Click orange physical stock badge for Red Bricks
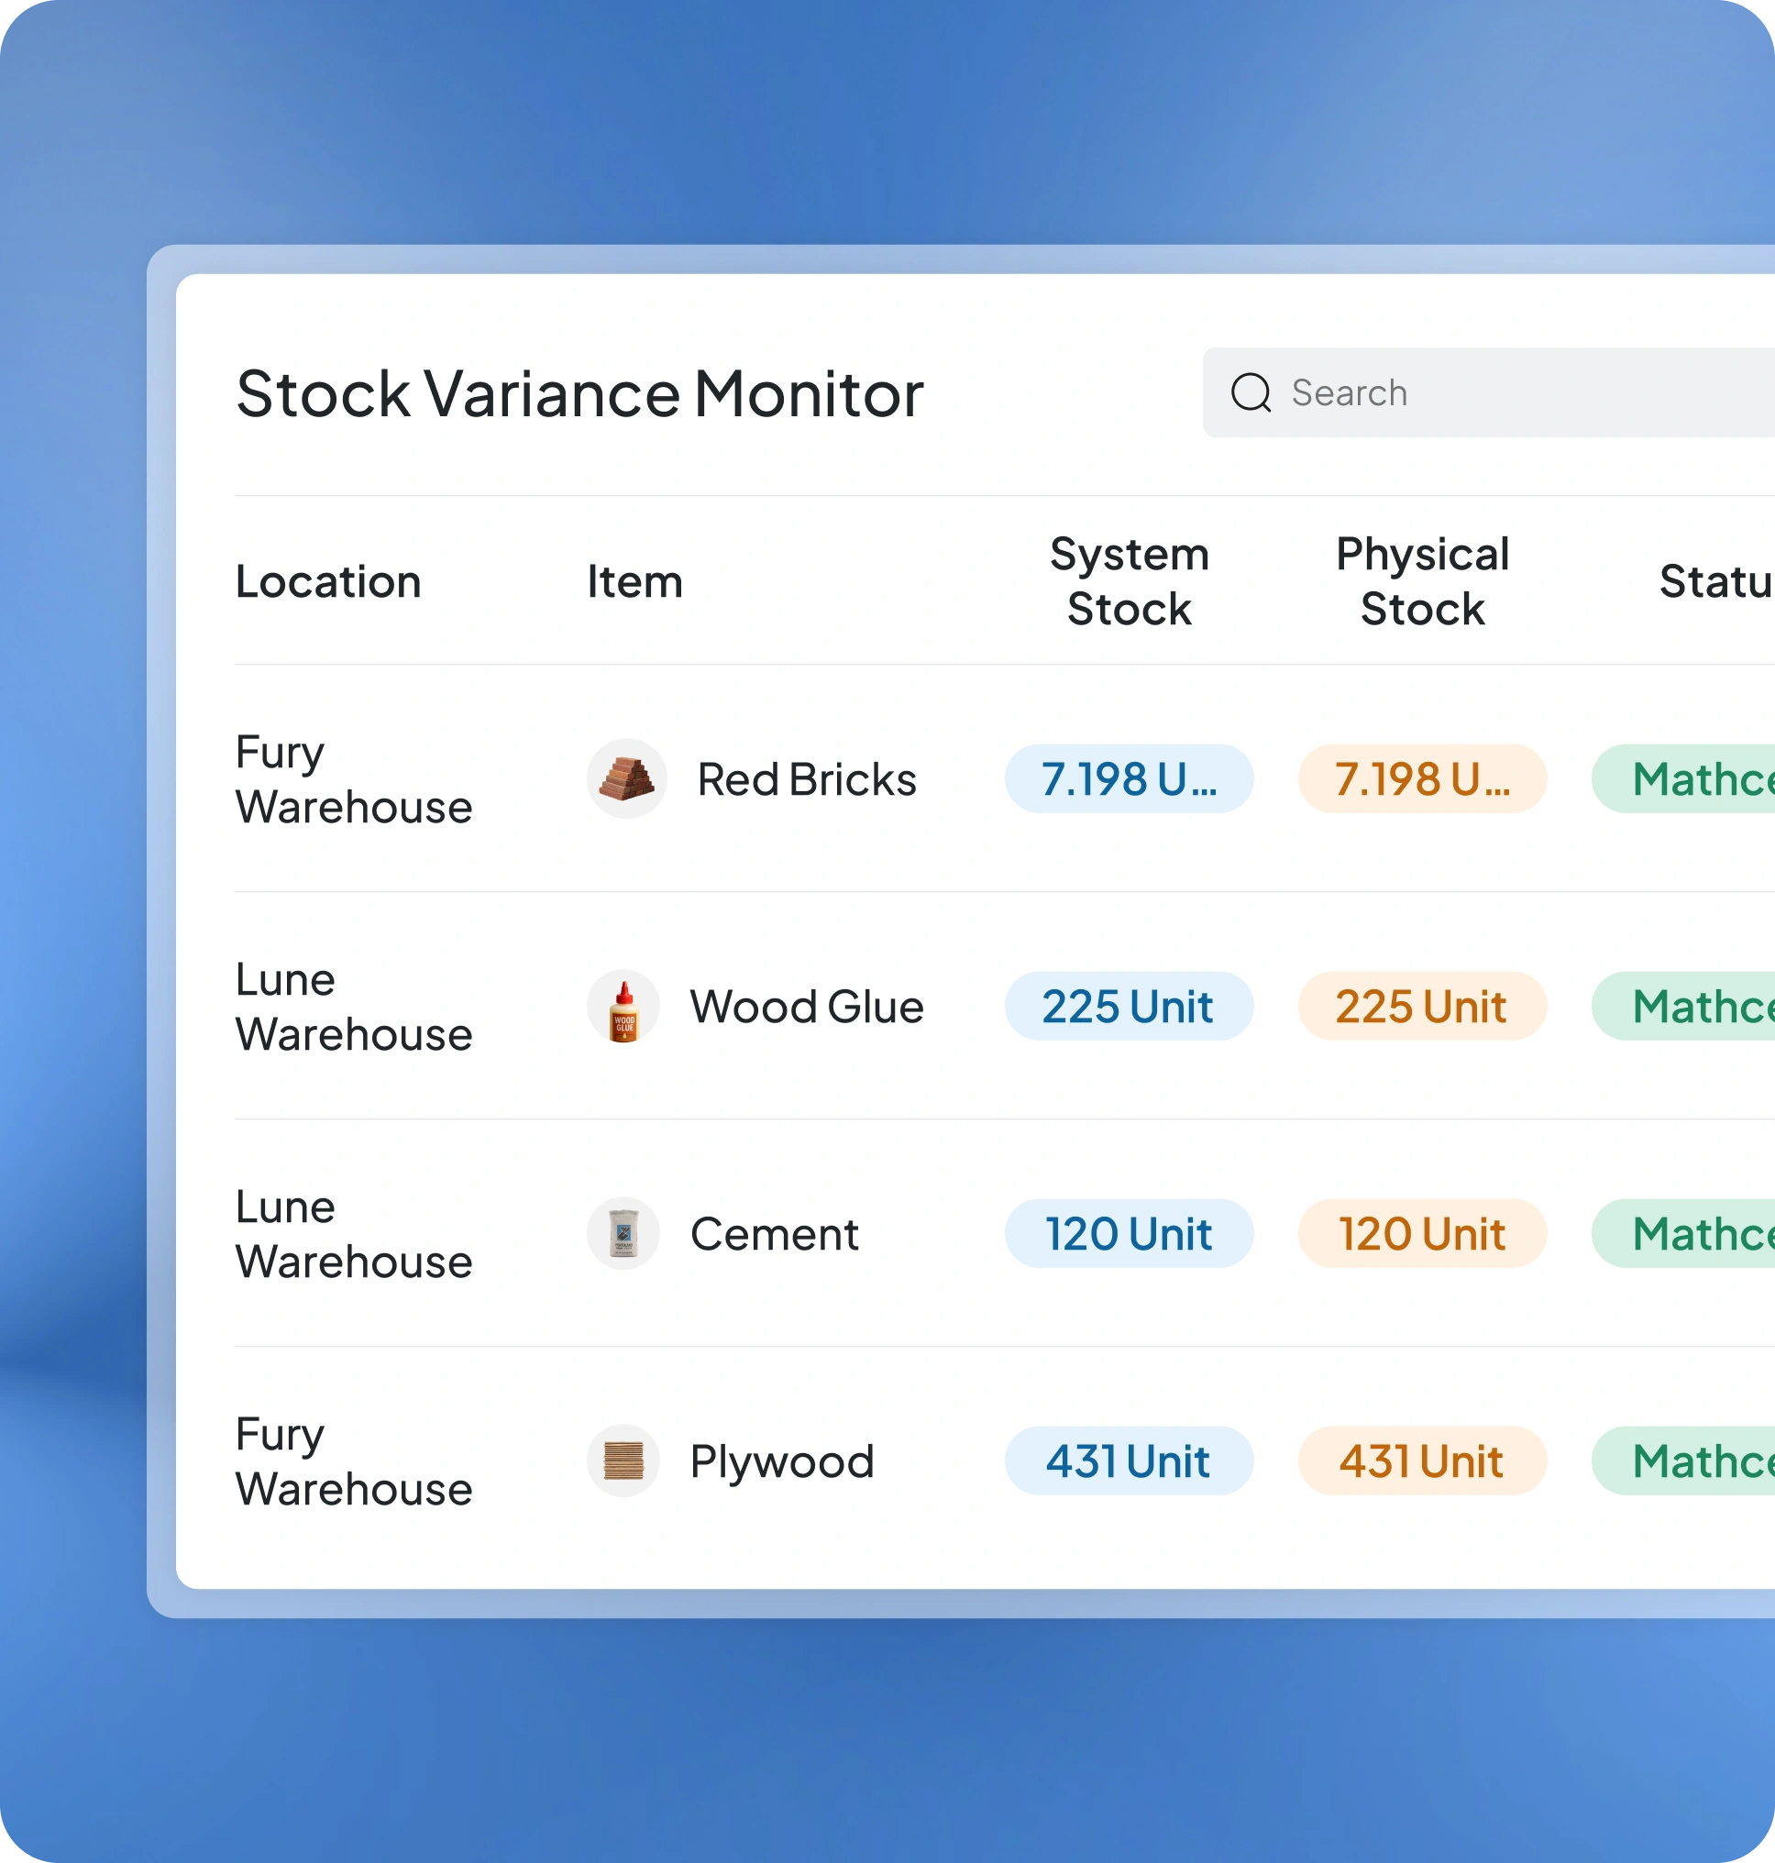This screenshot has height=1863, width=1775. pyautogui.click(x=1422, y=778)
